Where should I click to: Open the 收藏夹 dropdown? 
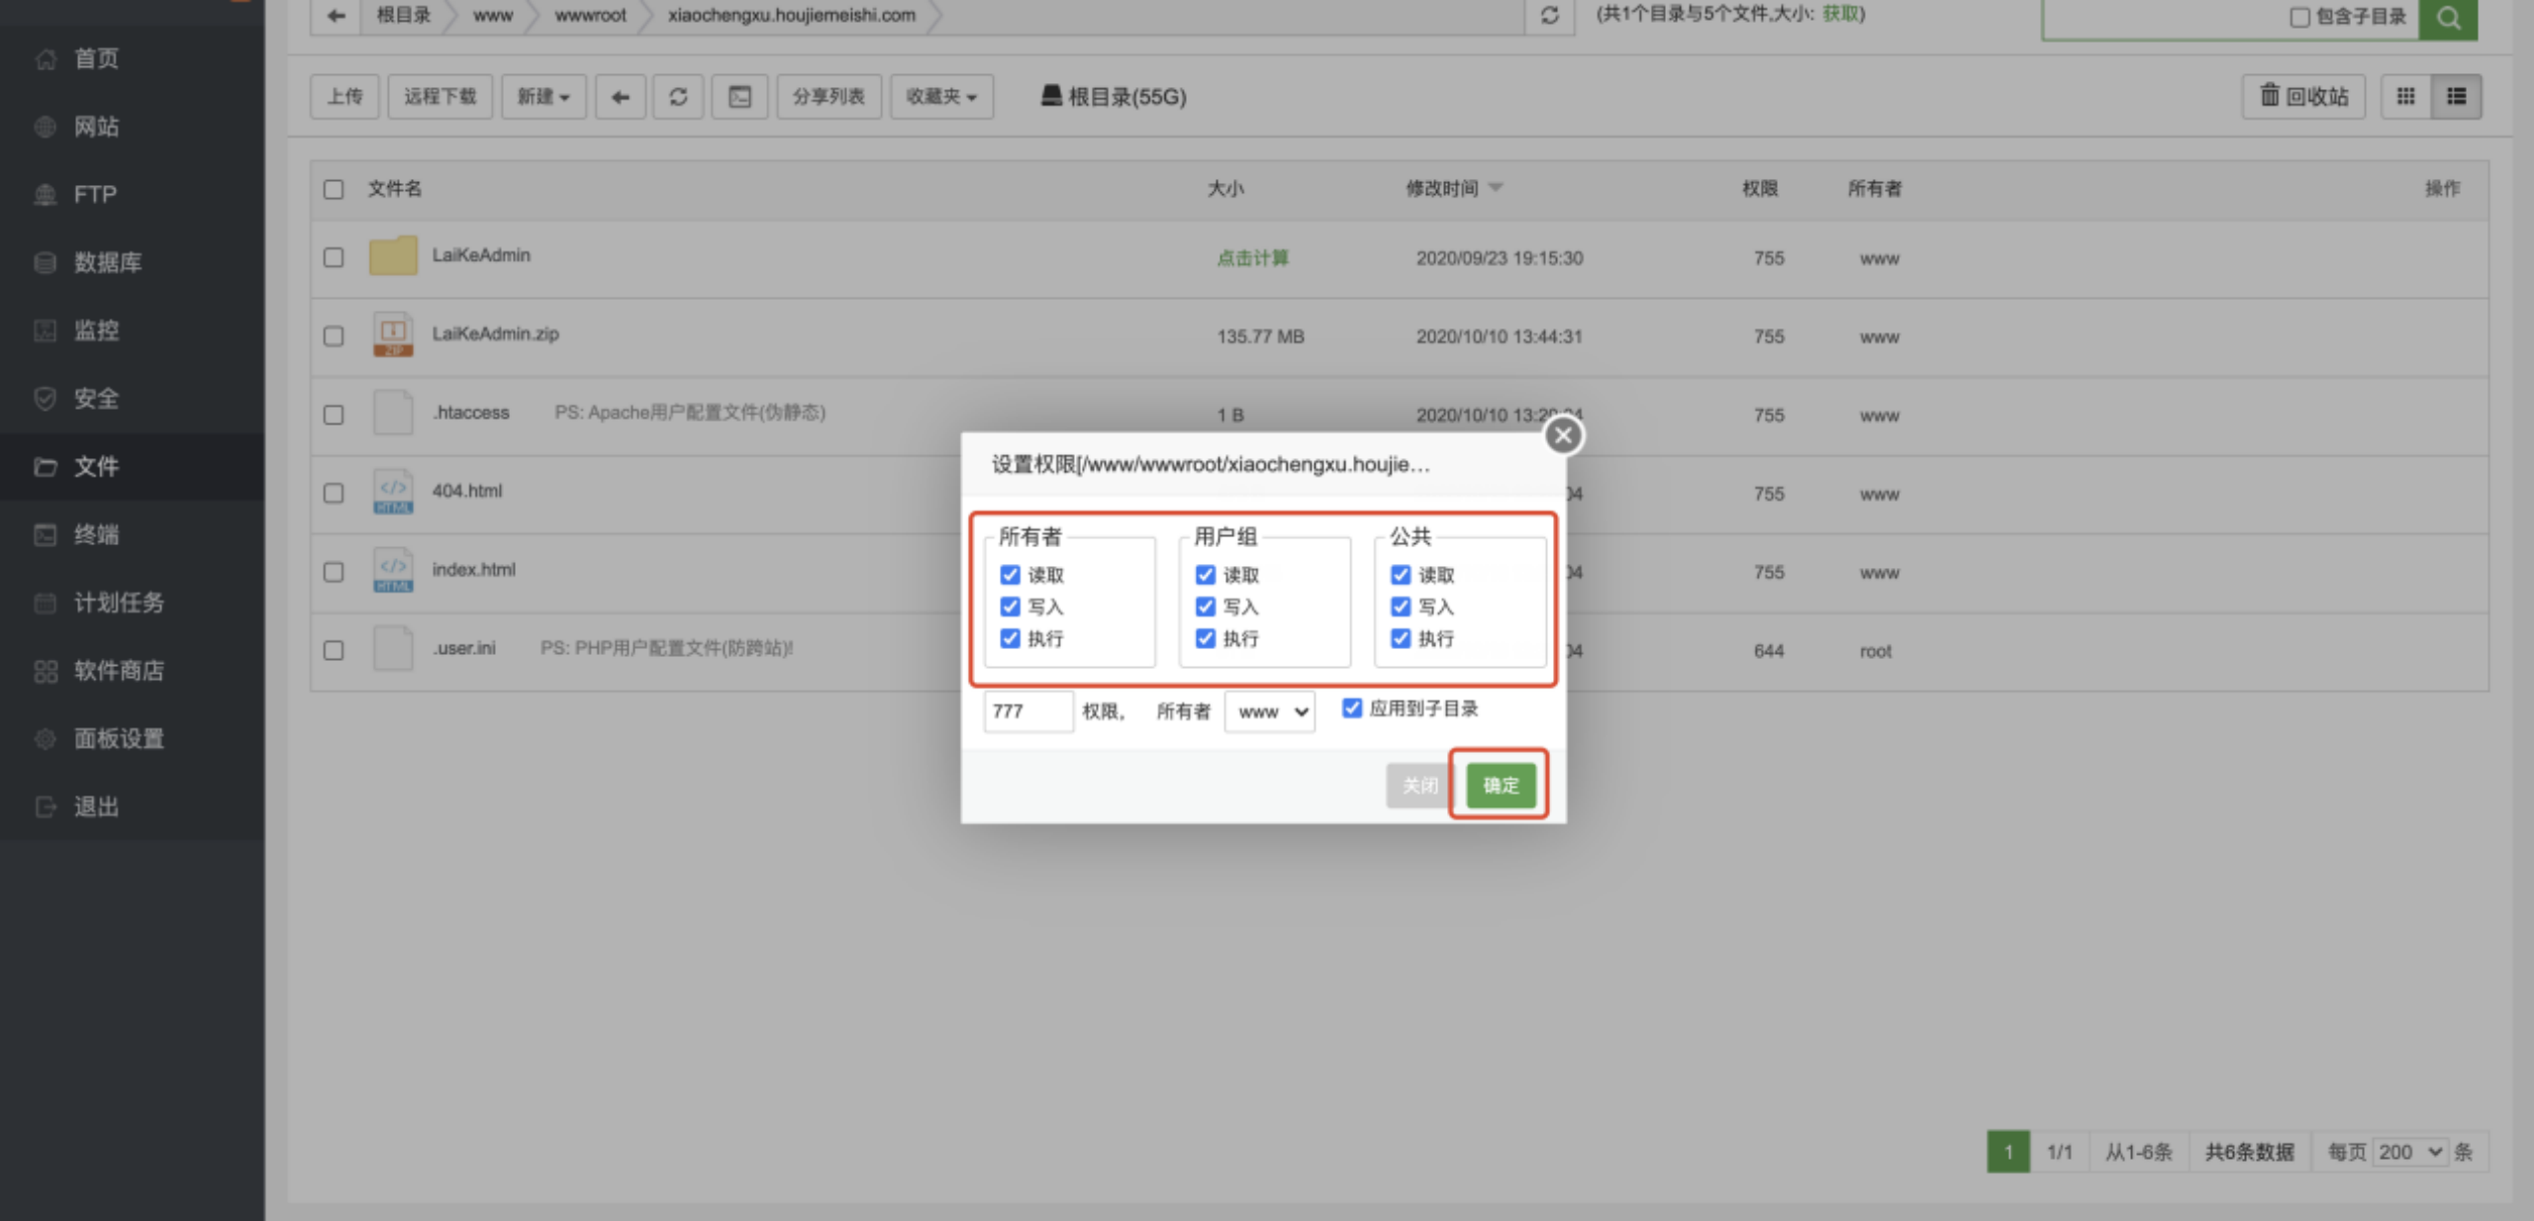pyautogui.click(x=941, y=97)
